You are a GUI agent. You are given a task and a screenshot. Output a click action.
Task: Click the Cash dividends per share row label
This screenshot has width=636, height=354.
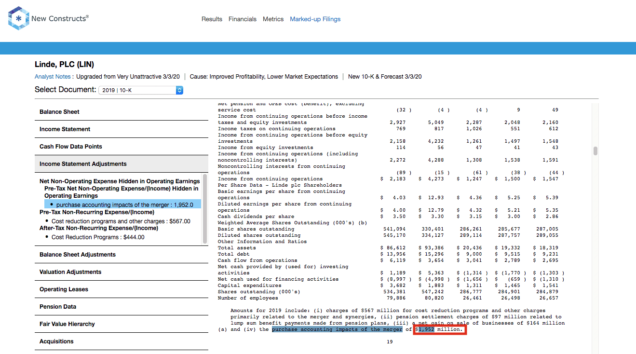[256, 217]
